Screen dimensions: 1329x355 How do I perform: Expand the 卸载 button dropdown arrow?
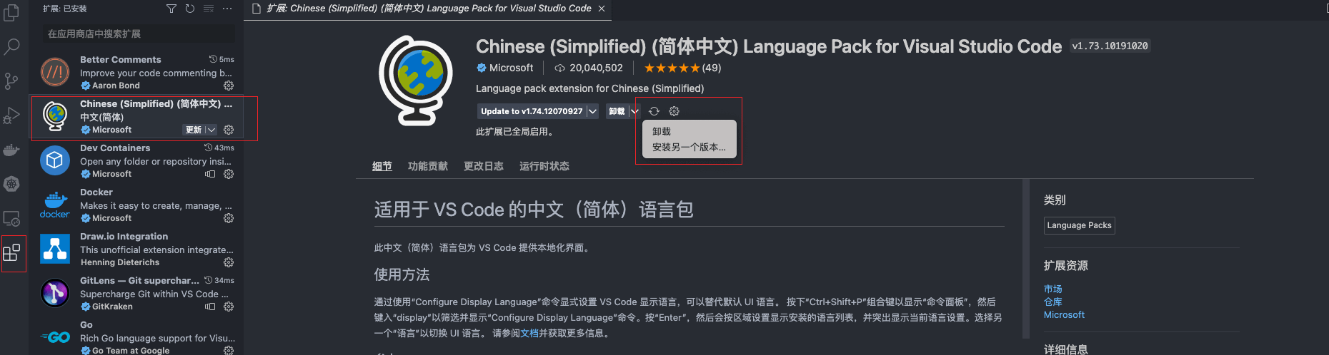click(x=634, y=111)
